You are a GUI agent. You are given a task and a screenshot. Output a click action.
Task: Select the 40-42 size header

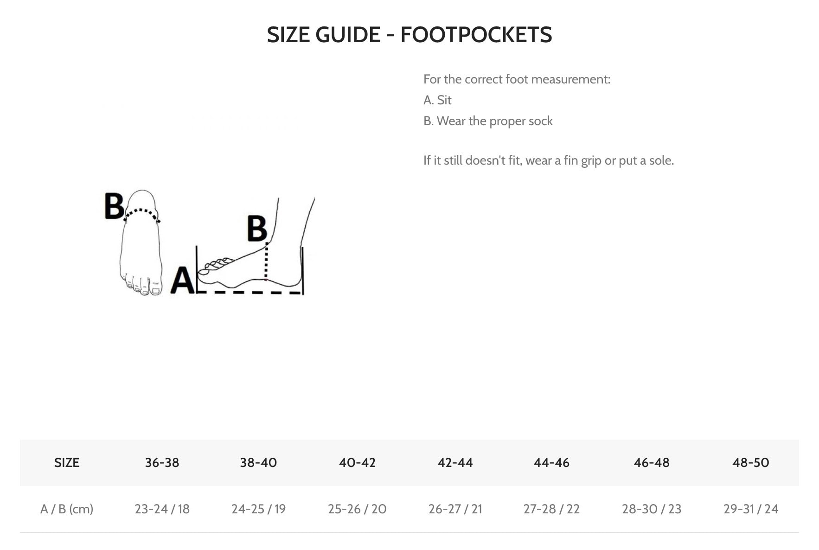[357, 462]
